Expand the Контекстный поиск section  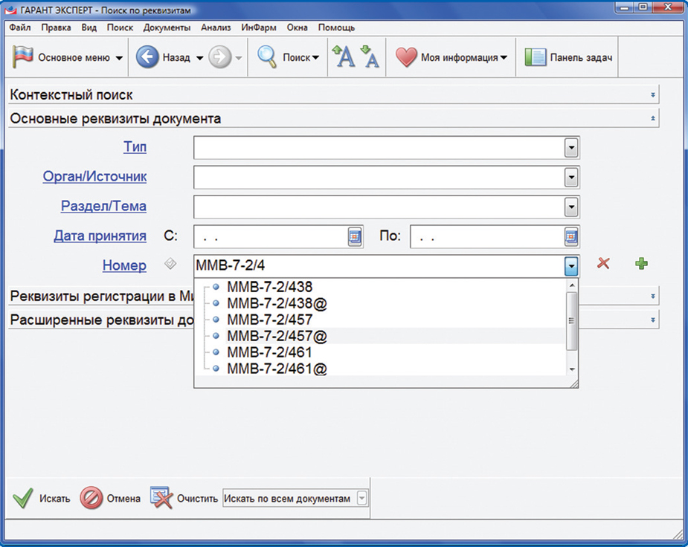(x=652, y=95)
